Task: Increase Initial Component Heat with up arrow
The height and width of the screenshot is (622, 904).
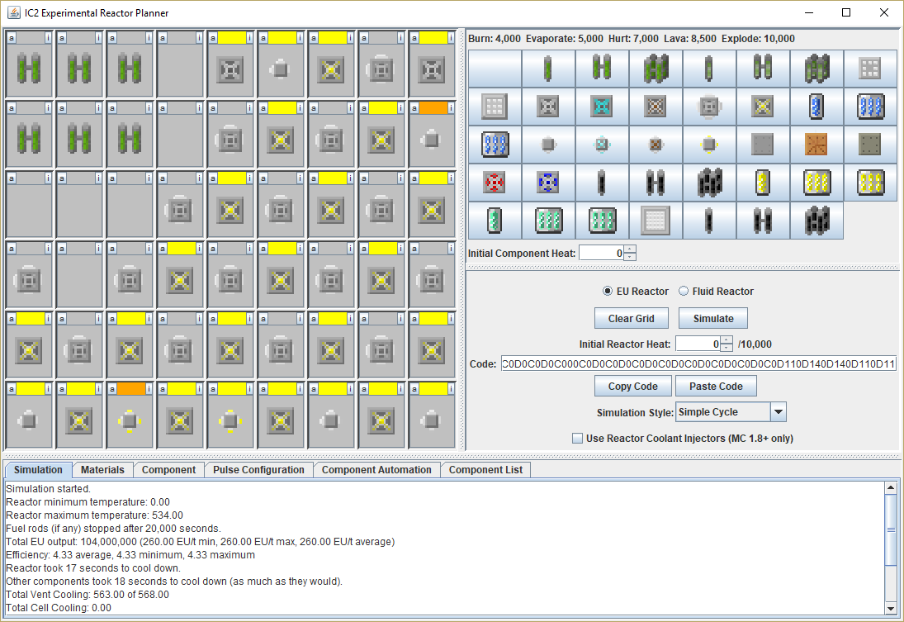Action: coord(630,249)
